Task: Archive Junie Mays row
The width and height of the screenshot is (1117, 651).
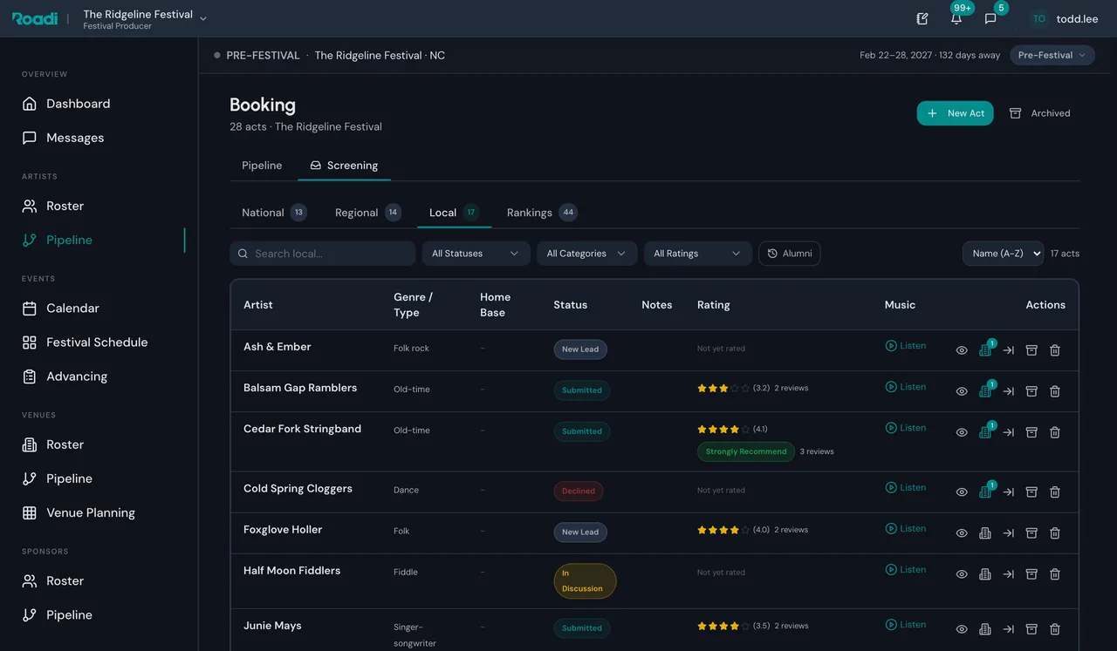Action: point(1031,629)
